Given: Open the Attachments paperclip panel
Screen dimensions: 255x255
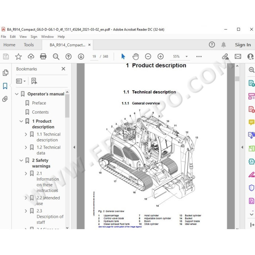Looking at the screenshot, I should [x=5, y=99].
